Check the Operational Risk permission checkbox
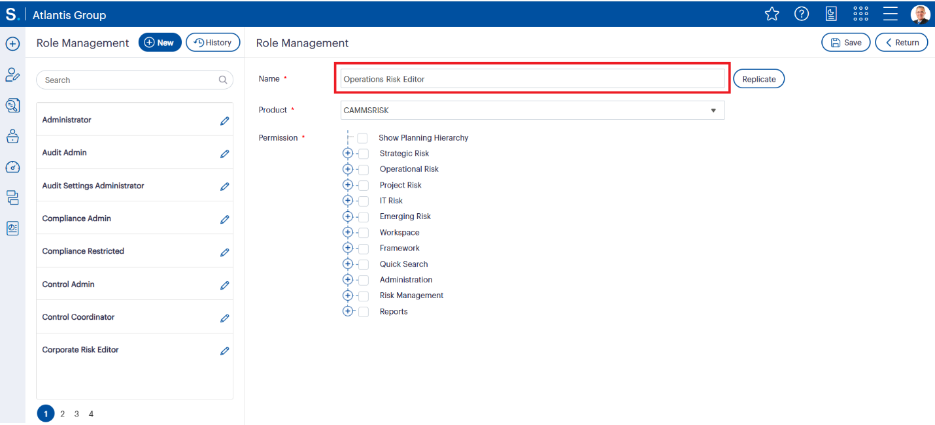This screenshot has height=425, width=935. [364, 169]
